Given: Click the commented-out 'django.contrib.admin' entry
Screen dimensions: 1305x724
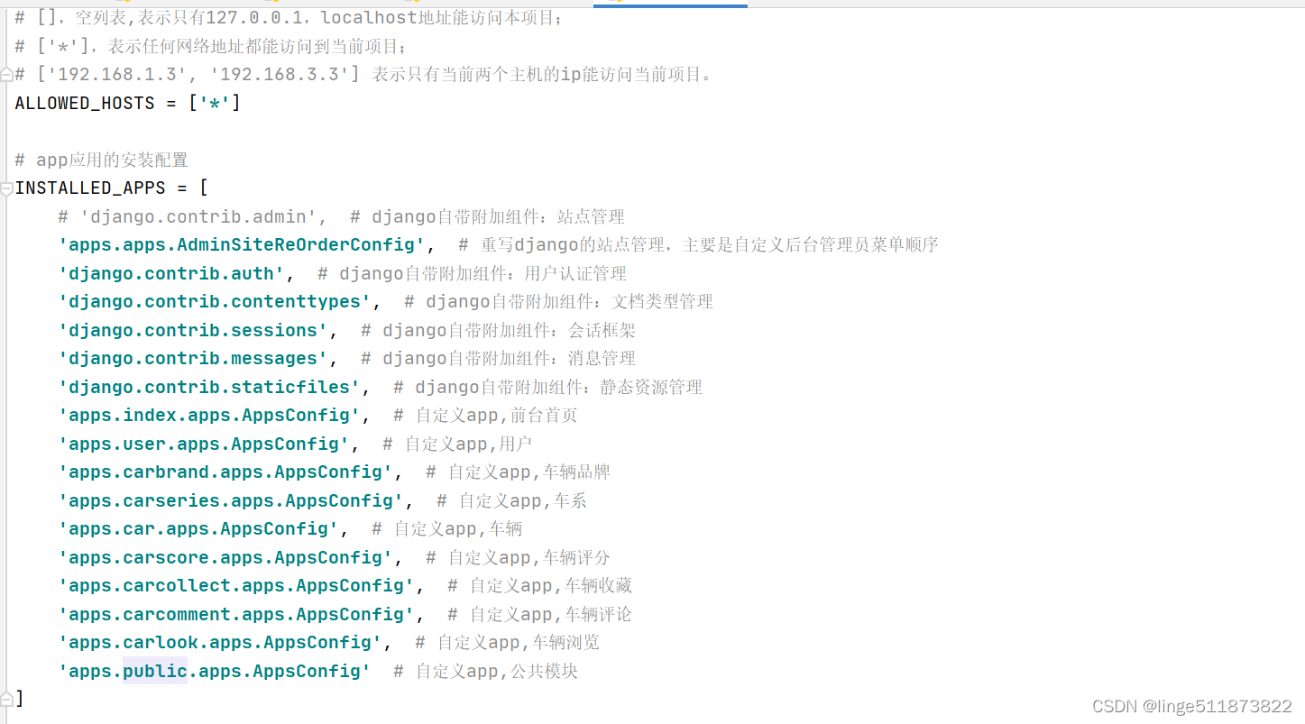Looking at the screenshot, I should pyautogui.click(x=192, y=216).
